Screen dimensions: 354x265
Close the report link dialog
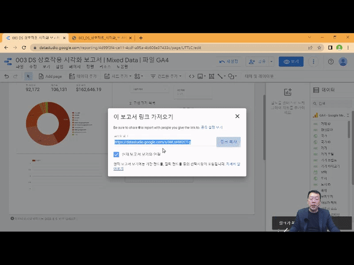(237, 116)
